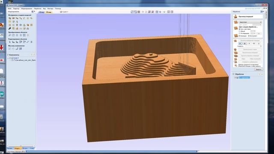Click the preview selected operation button
Screen dimensions: 274x154
[x=250, y=41]
